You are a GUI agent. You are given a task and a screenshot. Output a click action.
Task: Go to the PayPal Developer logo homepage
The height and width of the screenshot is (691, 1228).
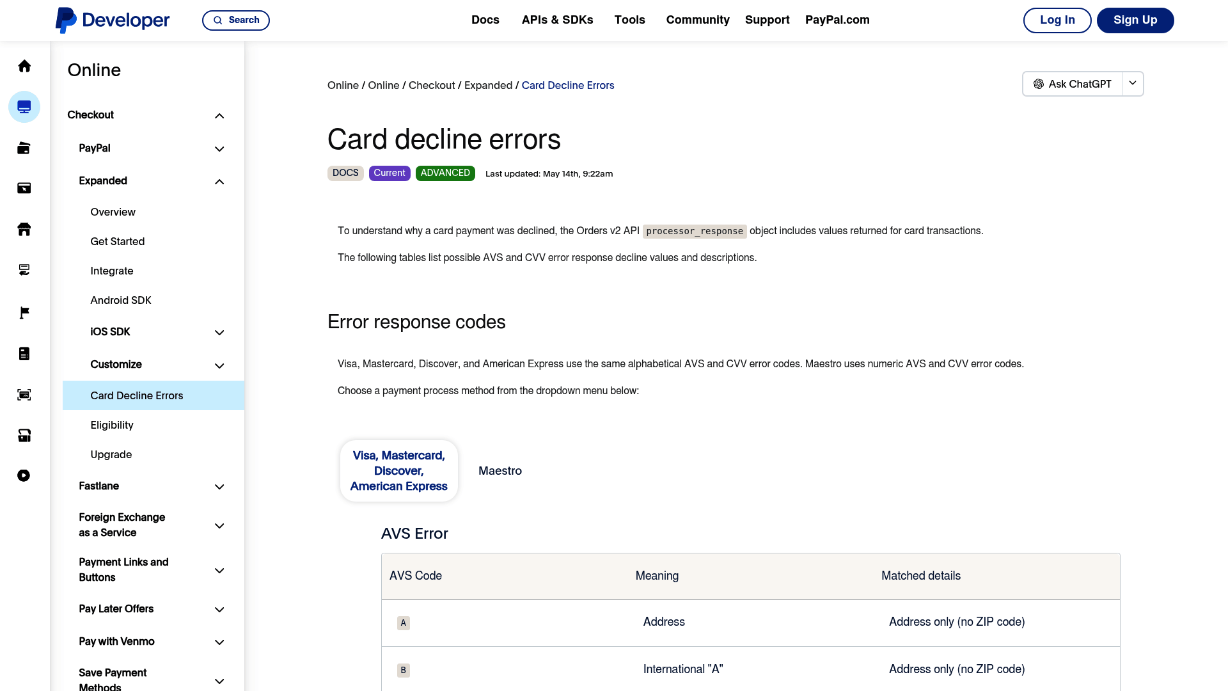tap(113, 20)
